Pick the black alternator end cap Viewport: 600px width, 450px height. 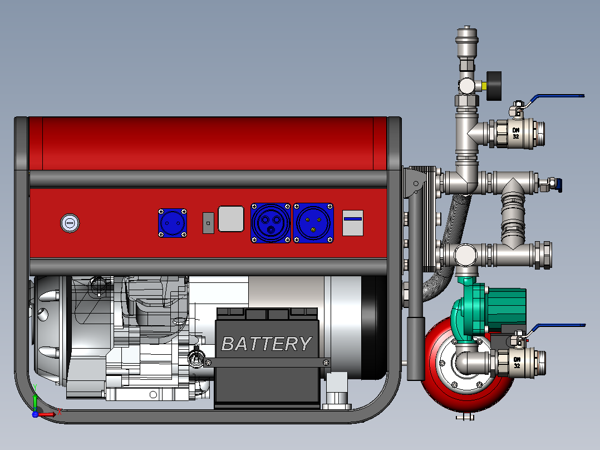coord(374,328)
